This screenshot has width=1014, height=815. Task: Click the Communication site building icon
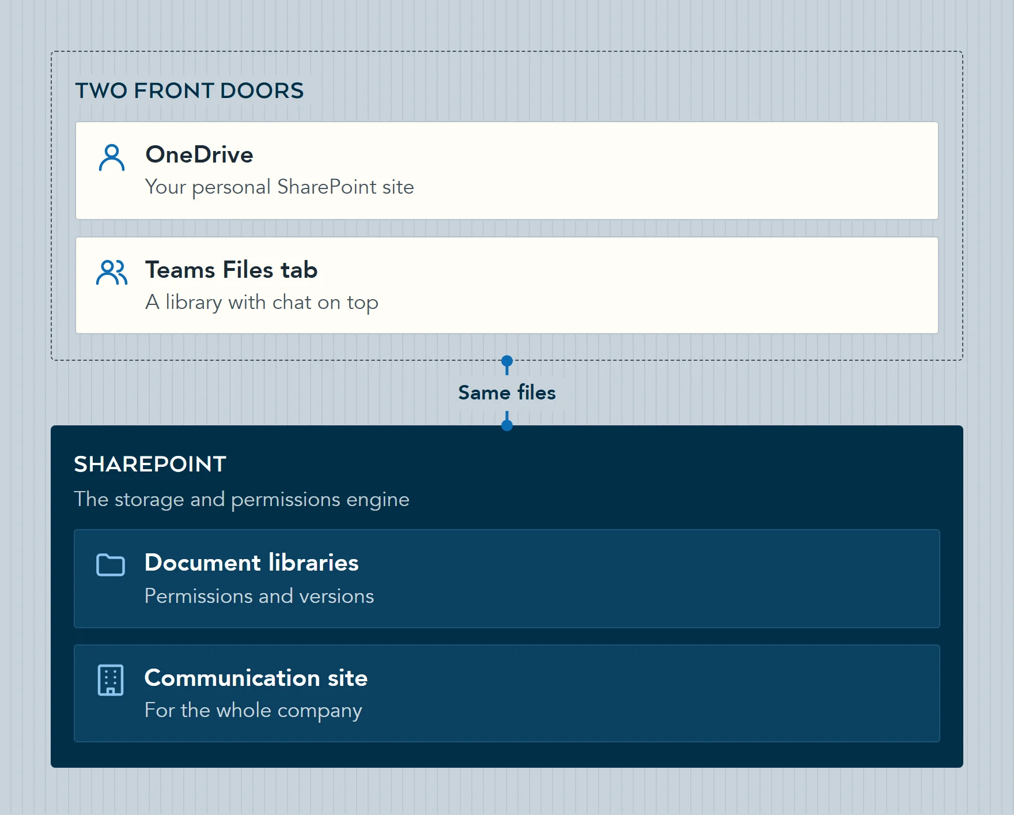(111, 680)
